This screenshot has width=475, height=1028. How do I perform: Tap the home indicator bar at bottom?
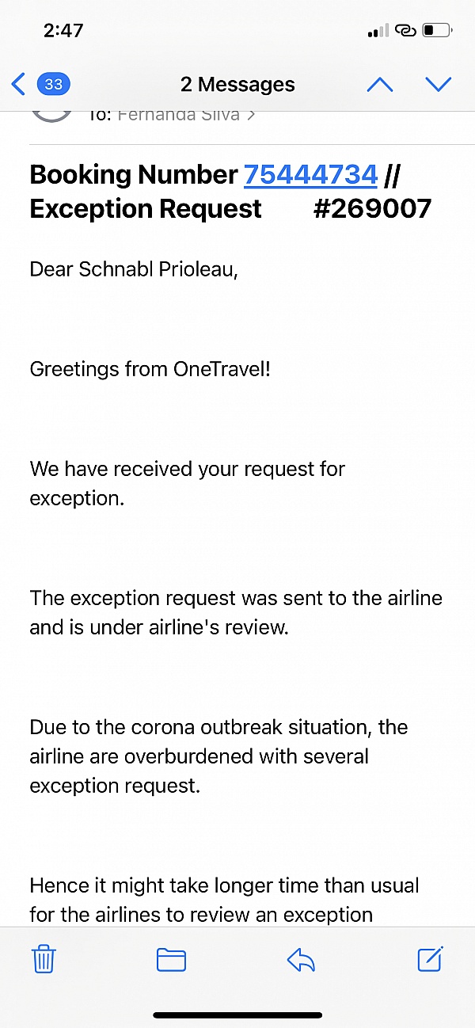(237, 1015)
